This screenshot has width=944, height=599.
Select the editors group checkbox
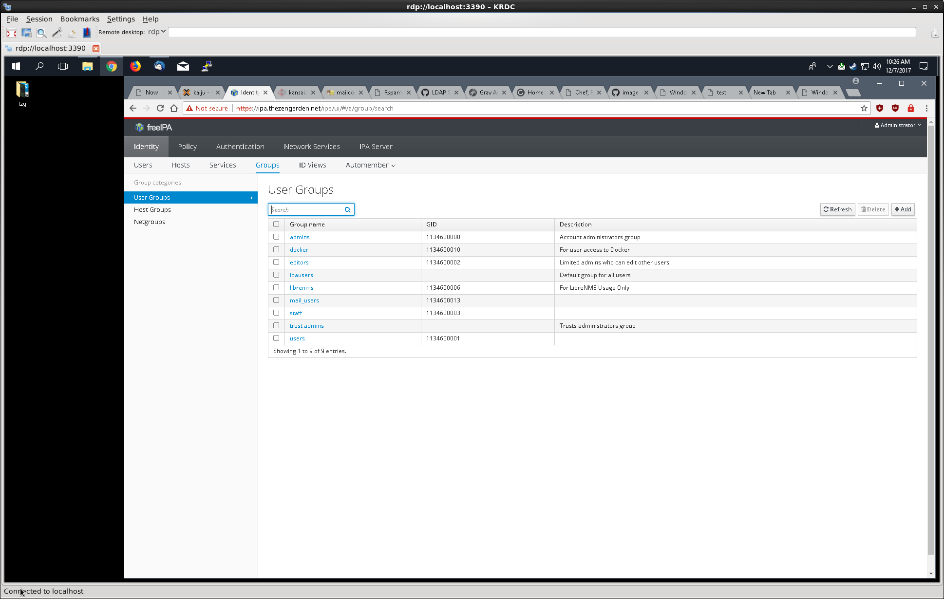point(276,262)
